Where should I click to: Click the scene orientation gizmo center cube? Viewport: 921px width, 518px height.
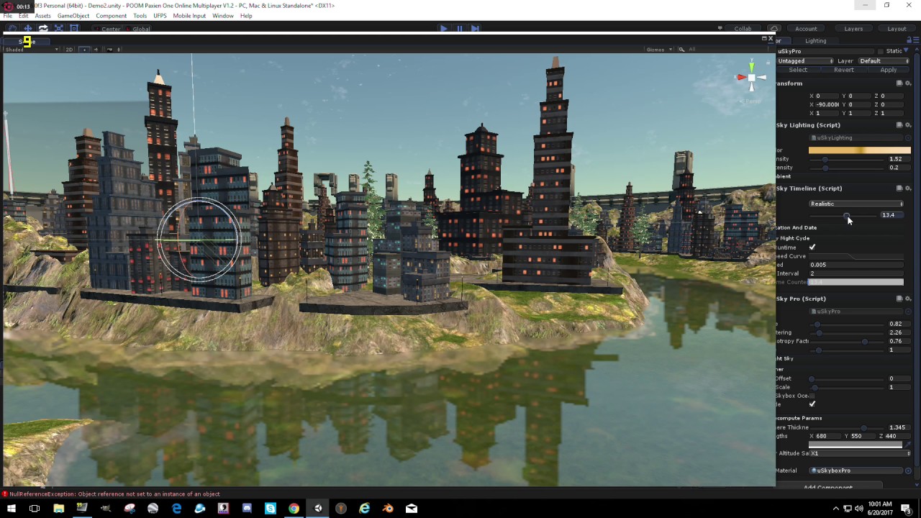[751, 77]
